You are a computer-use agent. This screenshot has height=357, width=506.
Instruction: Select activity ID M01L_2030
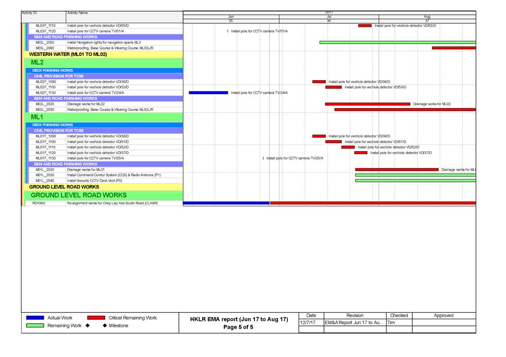click(45, 175)
